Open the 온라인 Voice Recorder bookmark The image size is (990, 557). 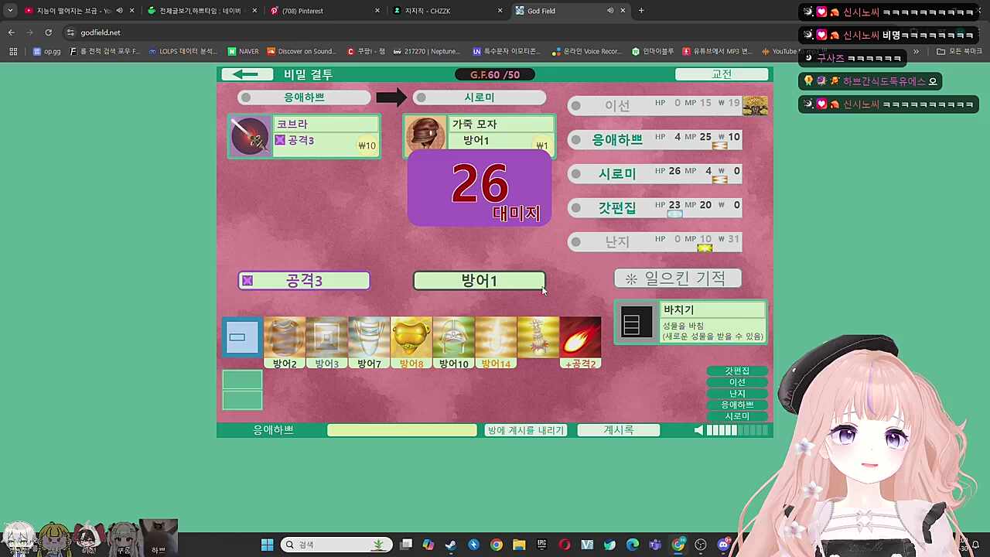click(x=587, y=52)
